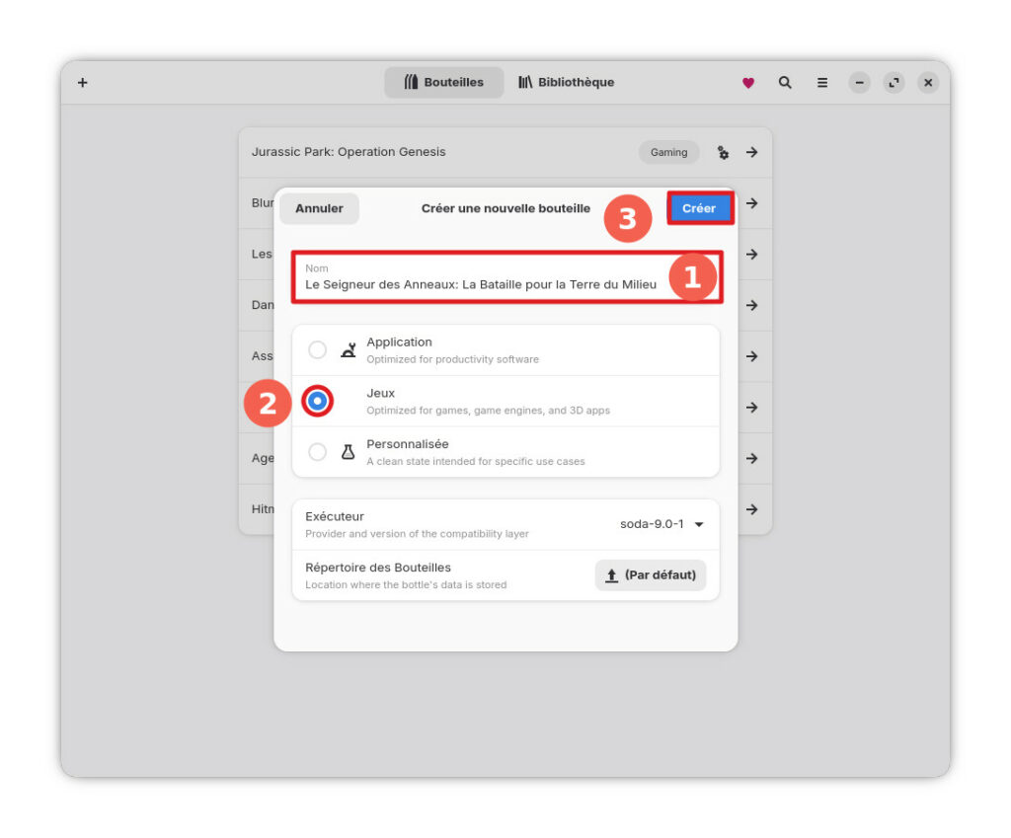Click the Gaming tag on Jurassic Park
The image size is (1011, 838).
click(x=668, y=152)
